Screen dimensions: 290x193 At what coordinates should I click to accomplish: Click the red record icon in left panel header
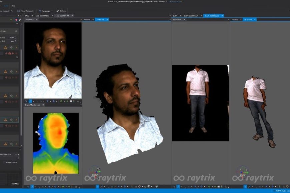point(16,20)
